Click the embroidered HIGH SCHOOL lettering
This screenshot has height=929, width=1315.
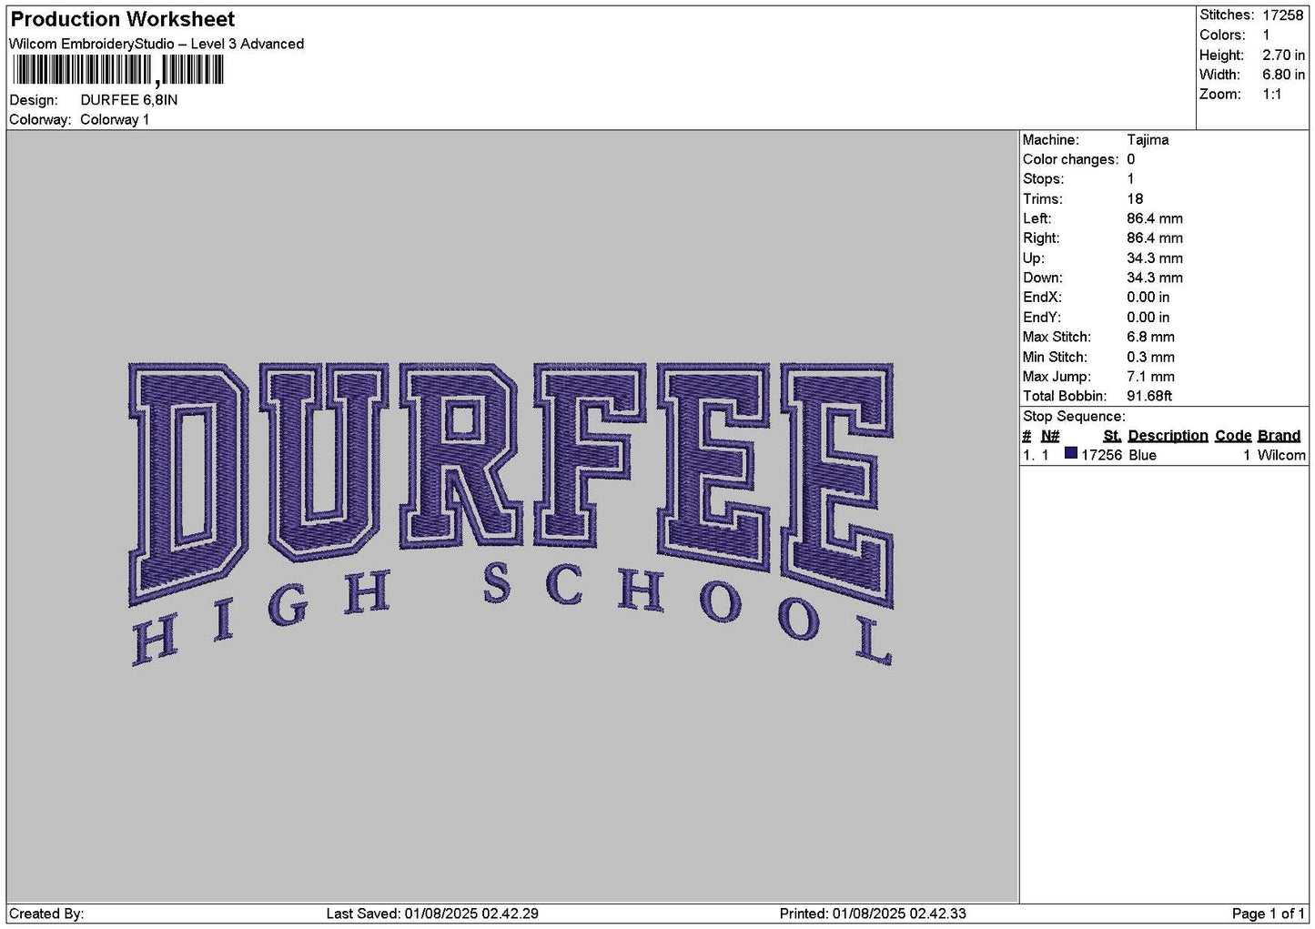click(512, 614)
